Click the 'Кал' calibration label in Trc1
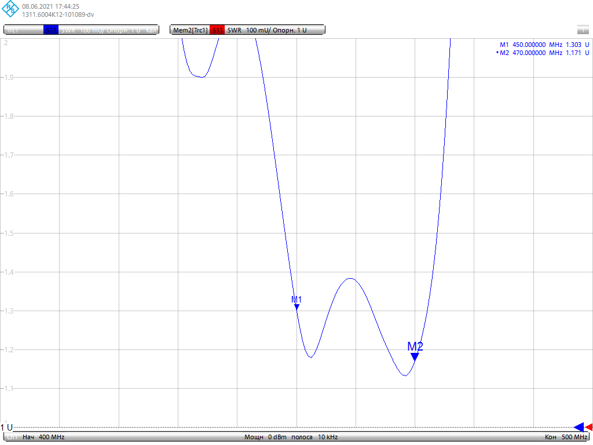593x445 pixels. [x=151, y=30]
